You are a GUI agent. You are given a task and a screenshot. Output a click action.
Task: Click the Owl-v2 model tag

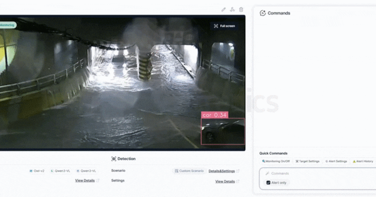[37, 171]
